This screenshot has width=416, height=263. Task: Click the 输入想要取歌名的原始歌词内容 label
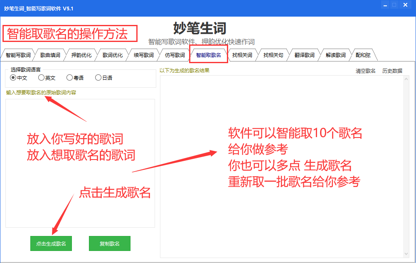coord(41,93)
